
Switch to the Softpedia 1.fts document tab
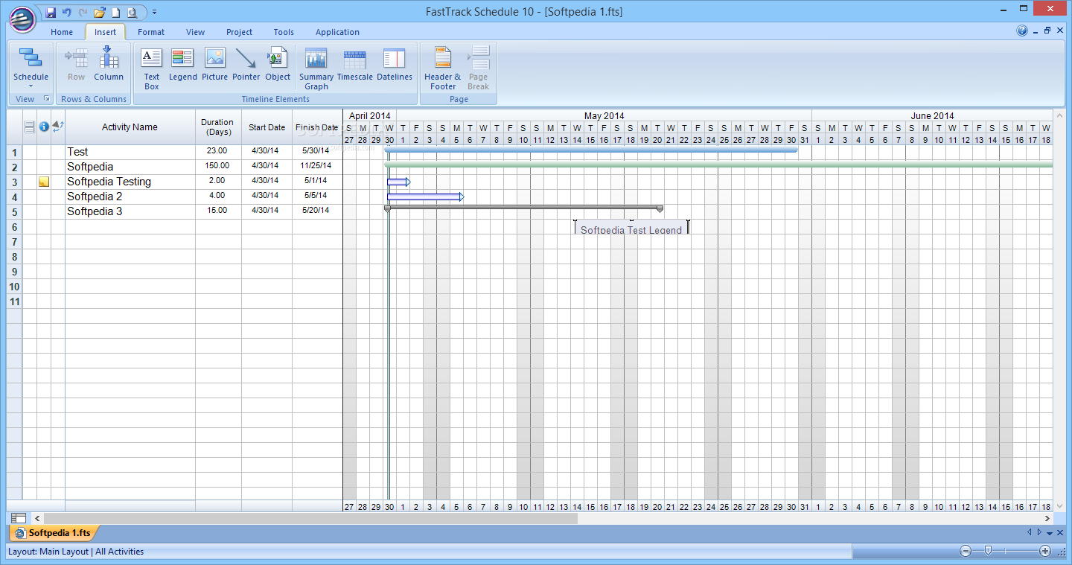53,533
